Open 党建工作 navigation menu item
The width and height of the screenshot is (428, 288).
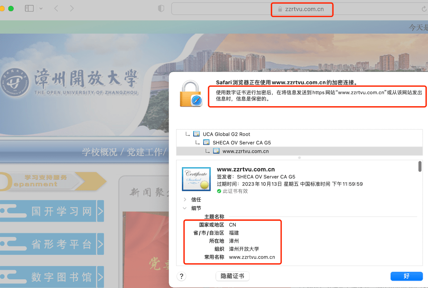point(144,152)
